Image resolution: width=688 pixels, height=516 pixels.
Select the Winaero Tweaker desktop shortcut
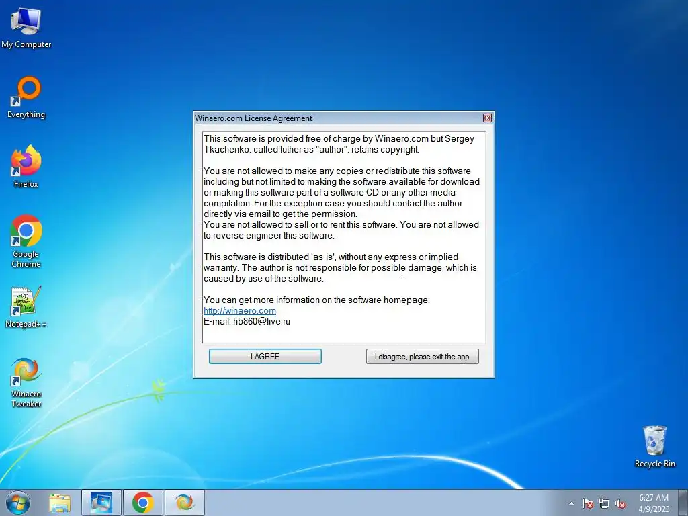[x=26, y=382]
